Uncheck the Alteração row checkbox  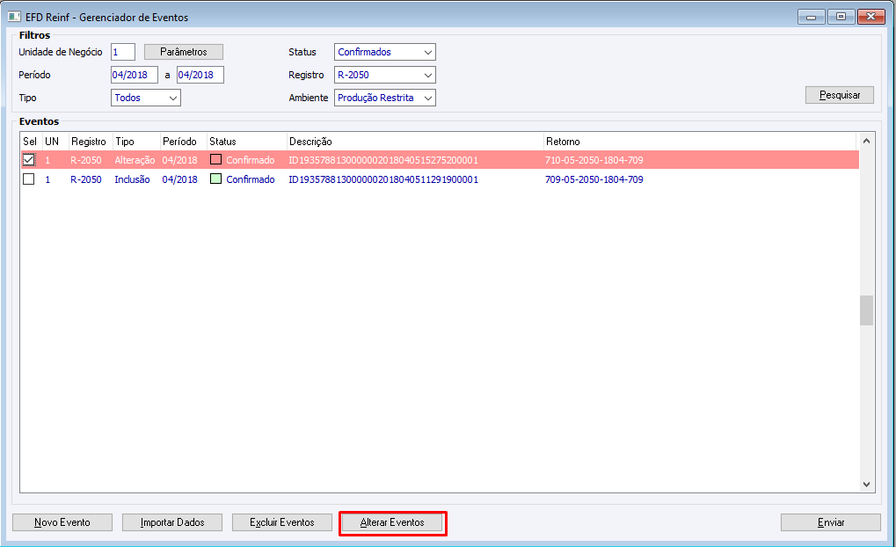28,160
